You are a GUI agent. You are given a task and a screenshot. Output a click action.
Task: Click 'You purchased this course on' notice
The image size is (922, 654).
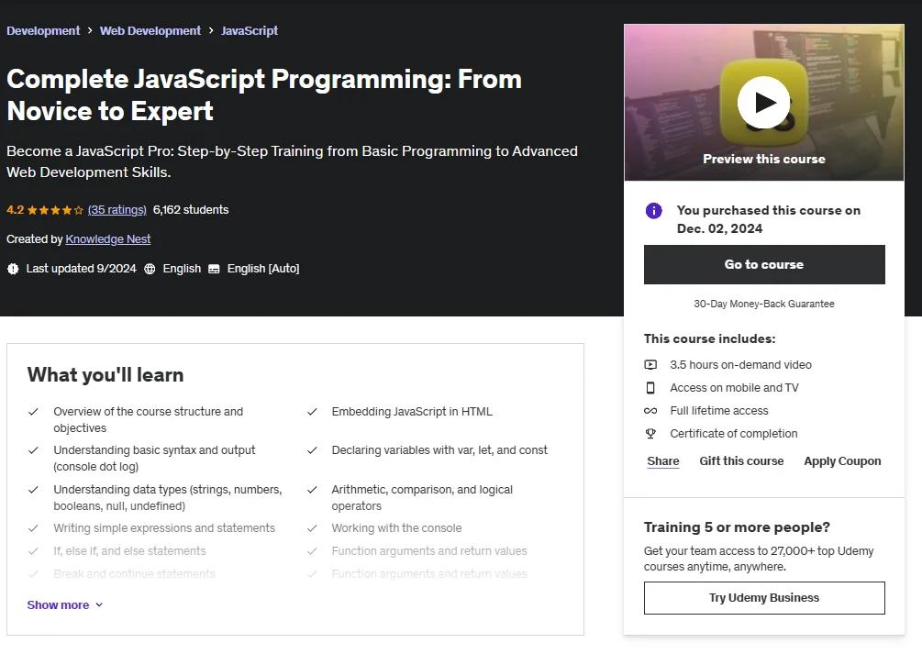769,219
